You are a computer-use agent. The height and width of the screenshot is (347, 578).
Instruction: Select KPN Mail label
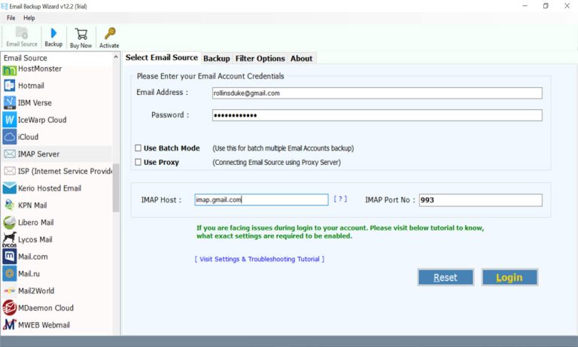coord(32,205)
